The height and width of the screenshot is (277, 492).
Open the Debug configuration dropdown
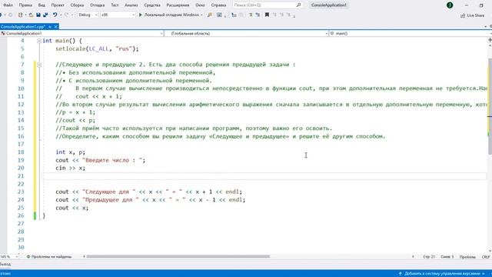[x=88, y=15]
